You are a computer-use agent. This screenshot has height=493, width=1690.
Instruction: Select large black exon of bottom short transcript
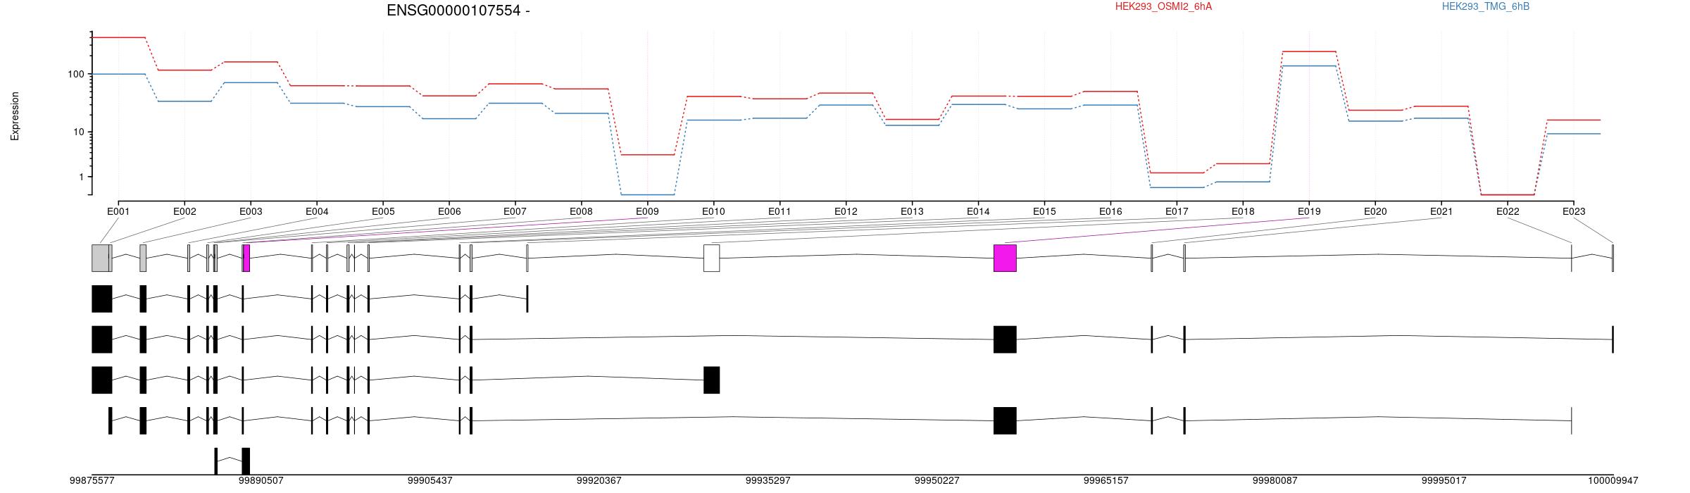tap(246, 461)
